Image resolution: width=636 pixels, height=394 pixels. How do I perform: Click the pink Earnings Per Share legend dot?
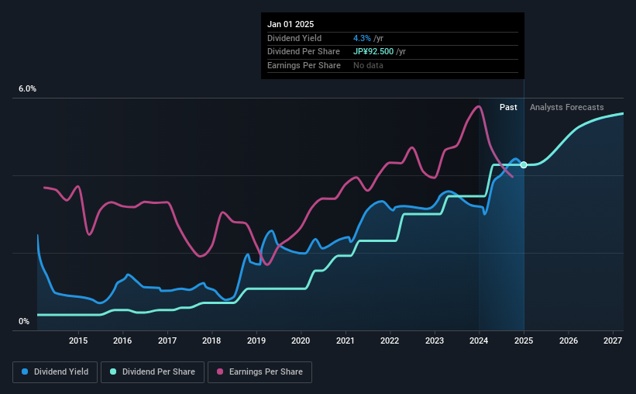pos(220,372)
